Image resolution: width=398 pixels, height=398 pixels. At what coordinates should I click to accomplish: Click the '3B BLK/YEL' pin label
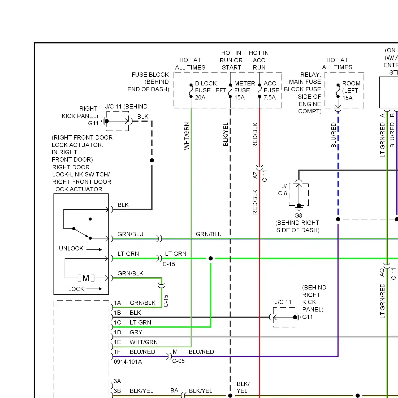point(133,391)
